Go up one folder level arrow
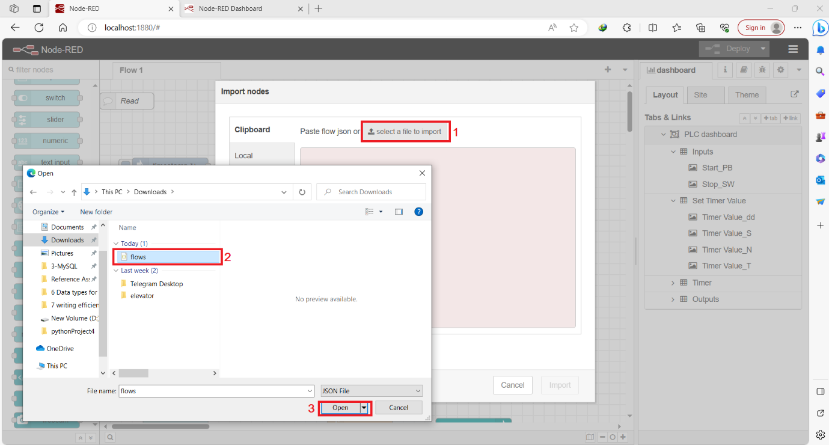Screen dimensions: 829x445 coord(74,192)
